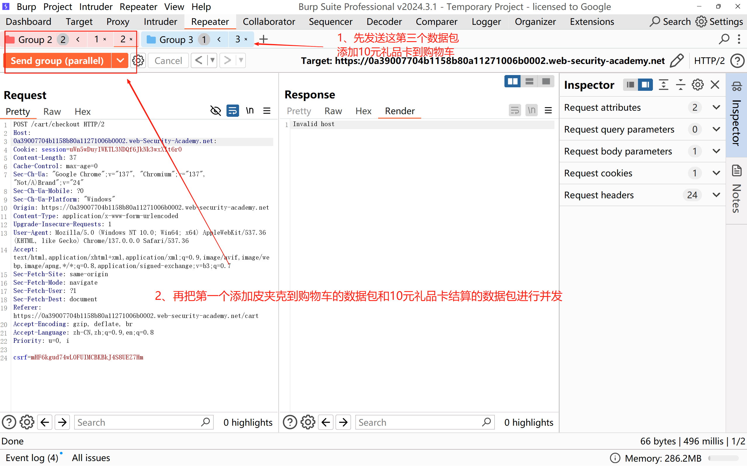Expand Request headers section
Viewport: 747px width, 466px height.
coord(716,195)
